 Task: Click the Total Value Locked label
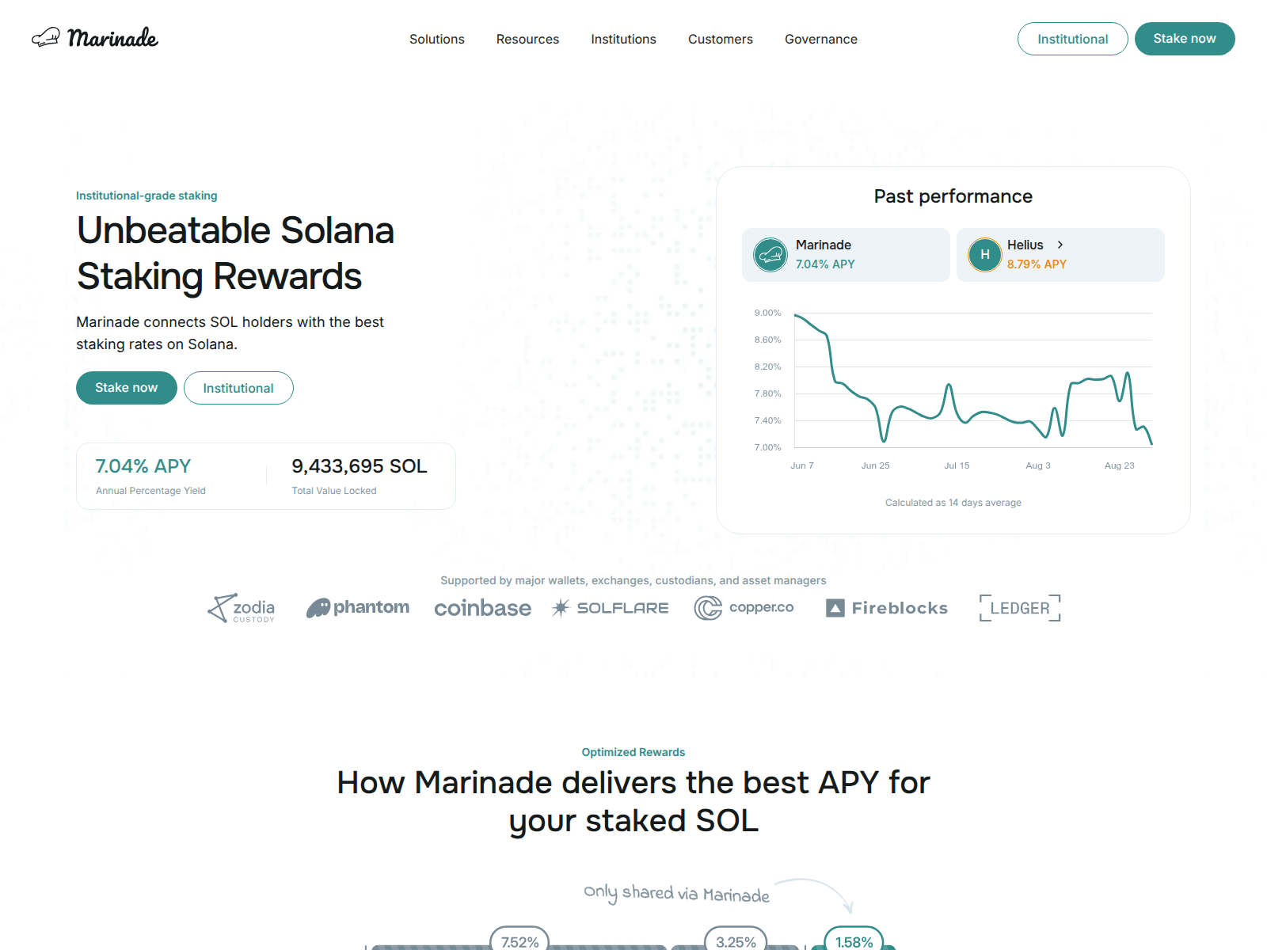click(334, 491)
